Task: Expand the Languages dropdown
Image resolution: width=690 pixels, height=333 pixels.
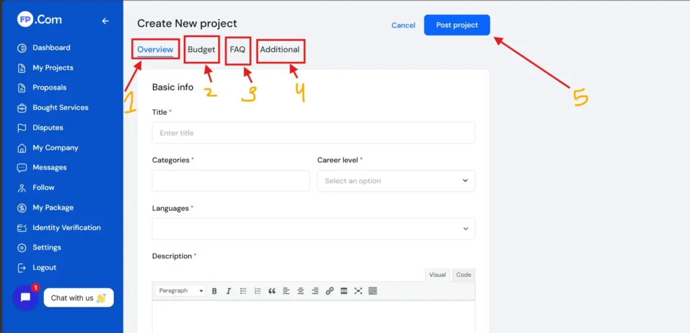Action: click(x=313, y=229)
